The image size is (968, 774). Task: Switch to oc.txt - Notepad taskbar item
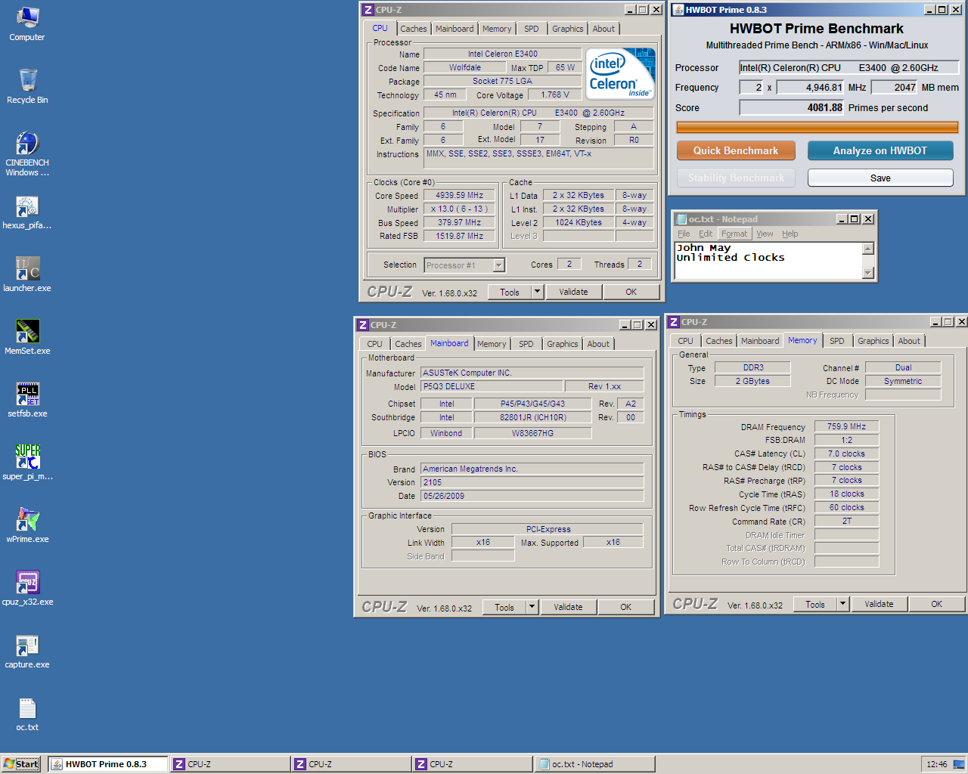[x=594, y=764]
